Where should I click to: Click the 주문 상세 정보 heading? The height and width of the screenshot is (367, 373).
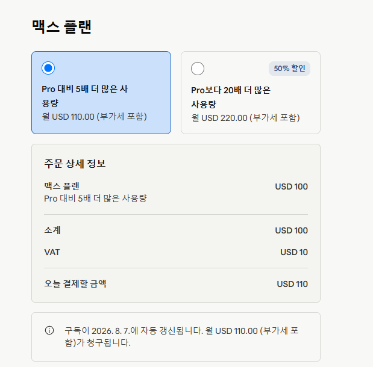tap(75, 164)
